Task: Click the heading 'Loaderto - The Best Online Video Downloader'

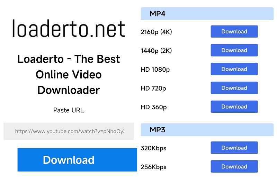Action: tap(69, 74)
